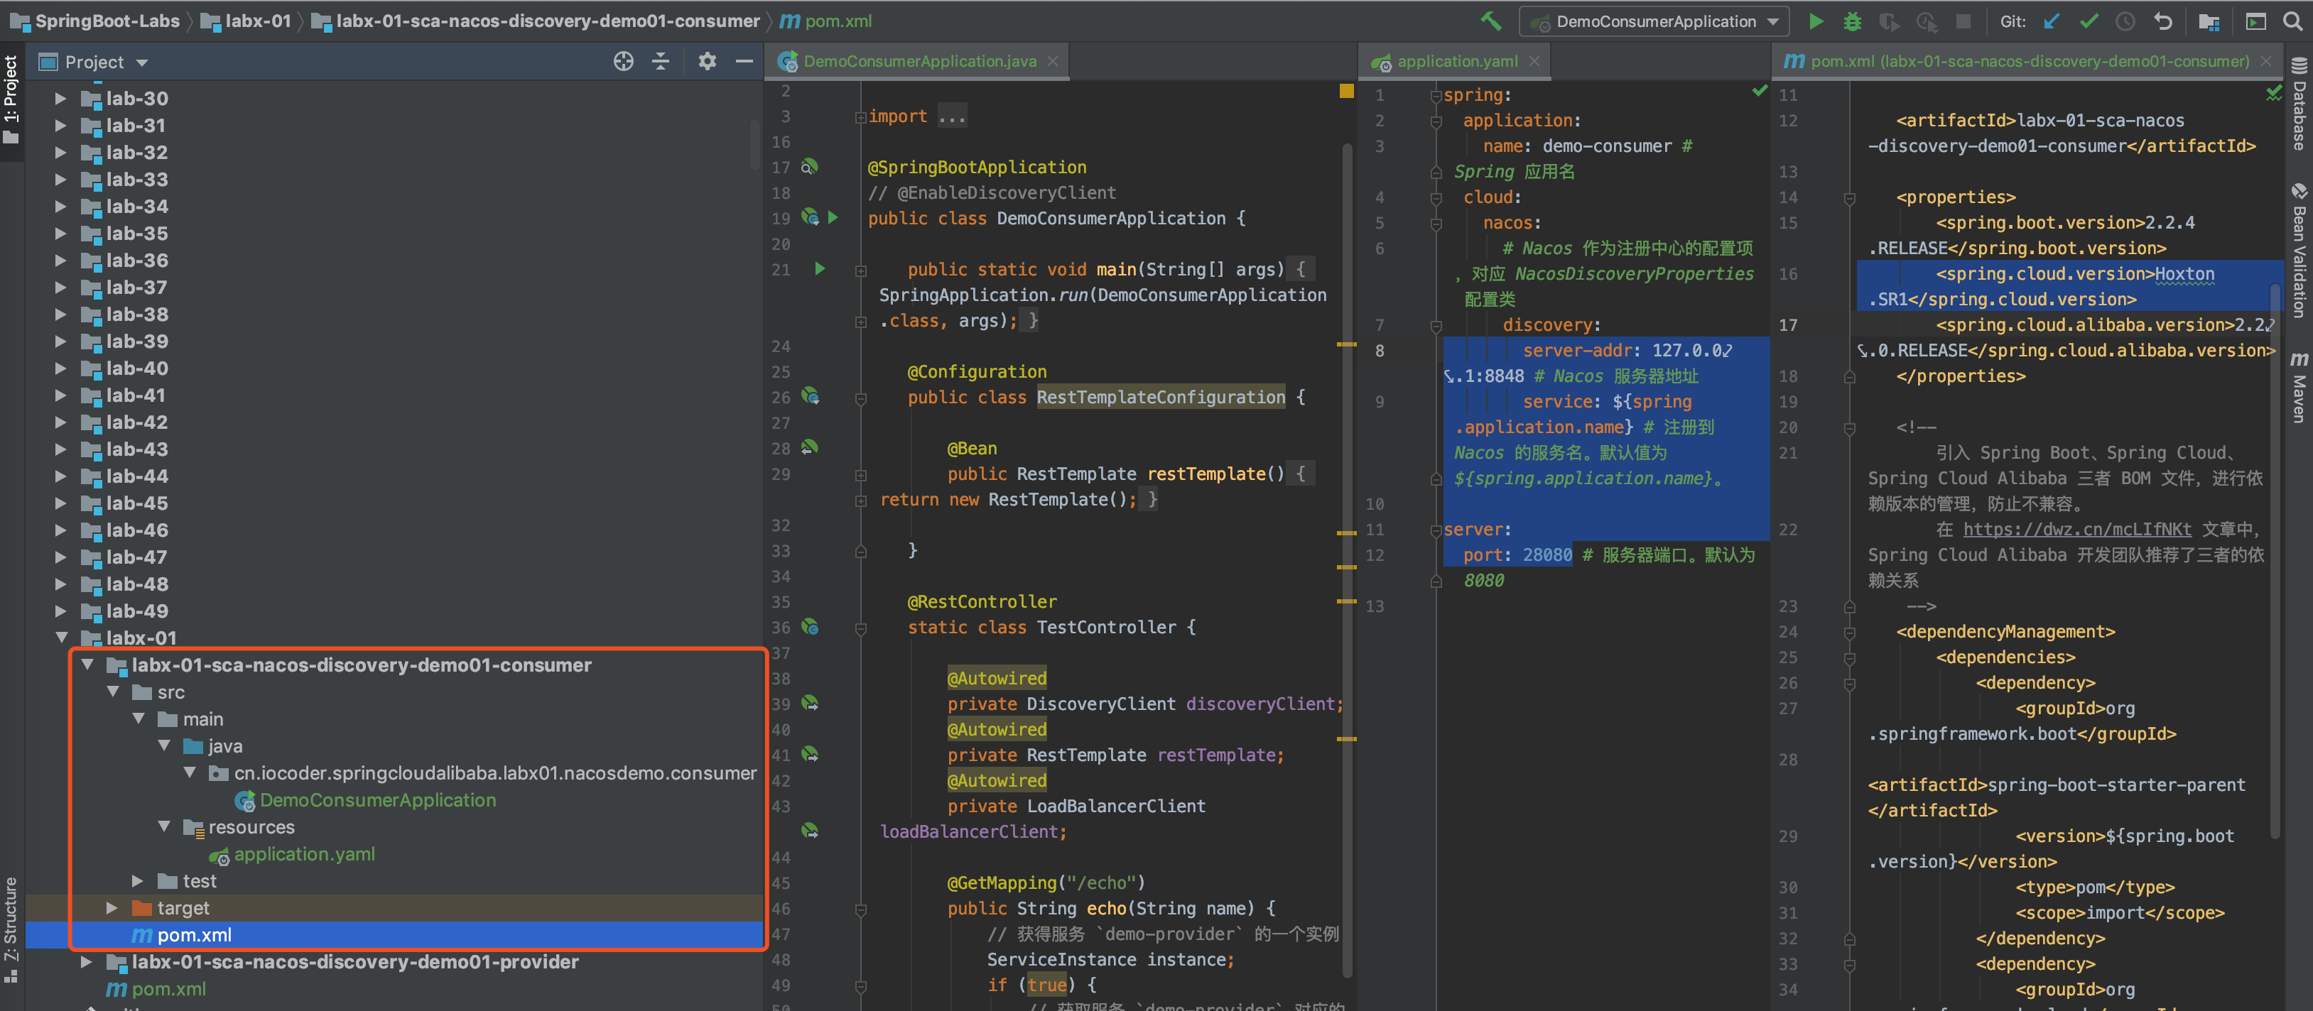This screenshot has height=1011, width=2313.
Task: Collapse the labx-01 folder
Action: pos(60,638)
